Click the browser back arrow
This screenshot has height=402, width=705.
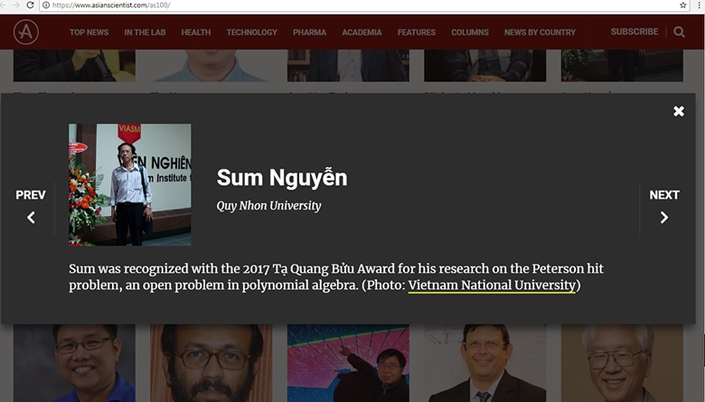tap(5, 5)
